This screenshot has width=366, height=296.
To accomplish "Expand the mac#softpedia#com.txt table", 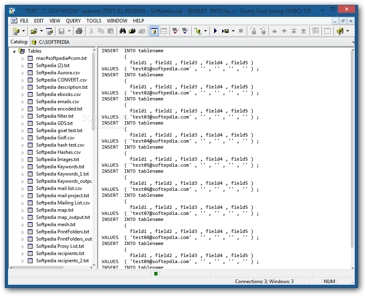I will coord(22,59).
